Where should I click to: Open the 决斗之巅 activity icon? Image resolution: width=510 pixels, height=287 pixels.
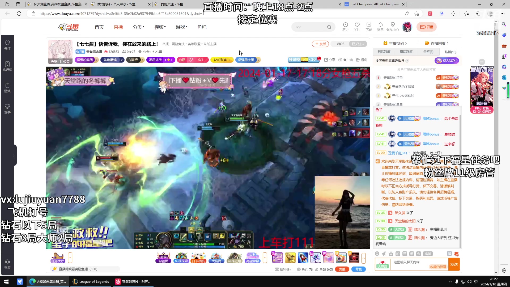click(x=234, y=258)
